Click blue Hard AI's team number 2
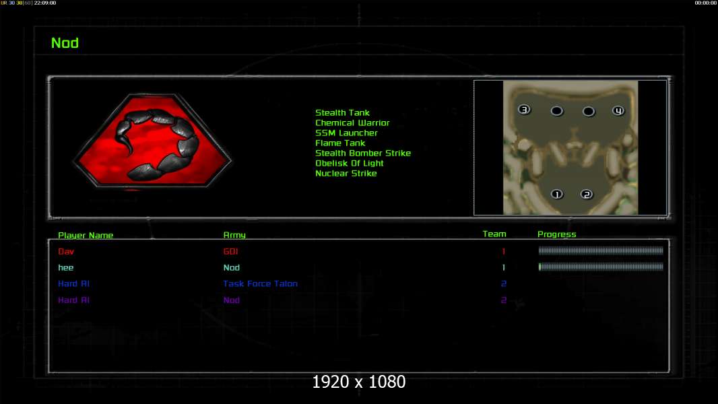 [x=504, y=283]
